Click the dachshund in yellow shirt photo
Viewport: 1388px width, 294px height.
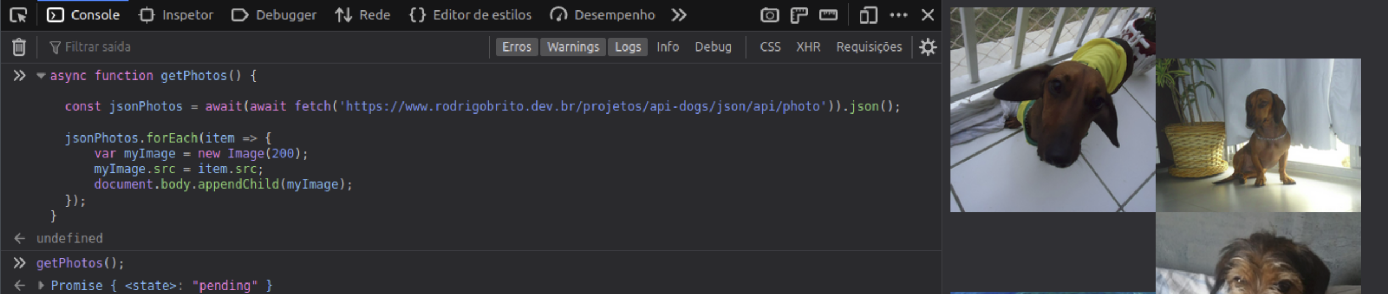[1053, 109]
